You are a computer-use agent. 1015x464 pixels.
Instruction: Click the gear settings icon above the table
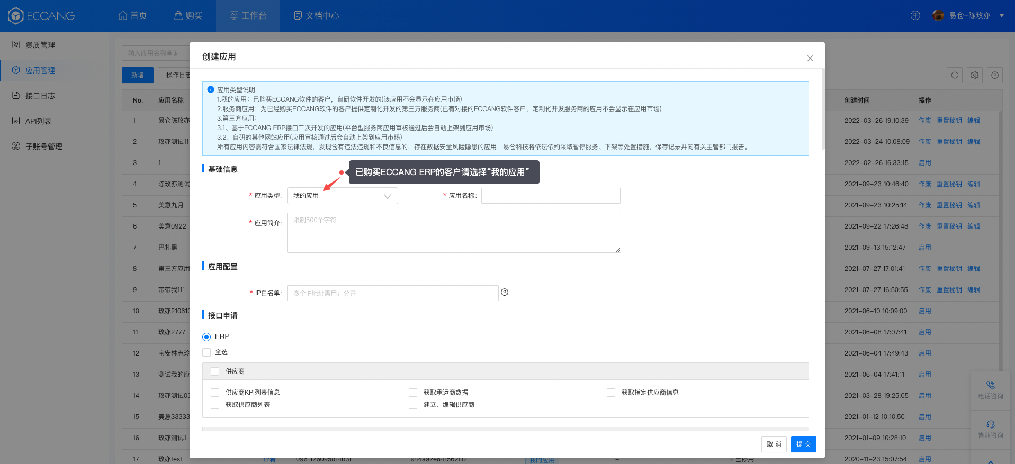(x=975, y=75)
